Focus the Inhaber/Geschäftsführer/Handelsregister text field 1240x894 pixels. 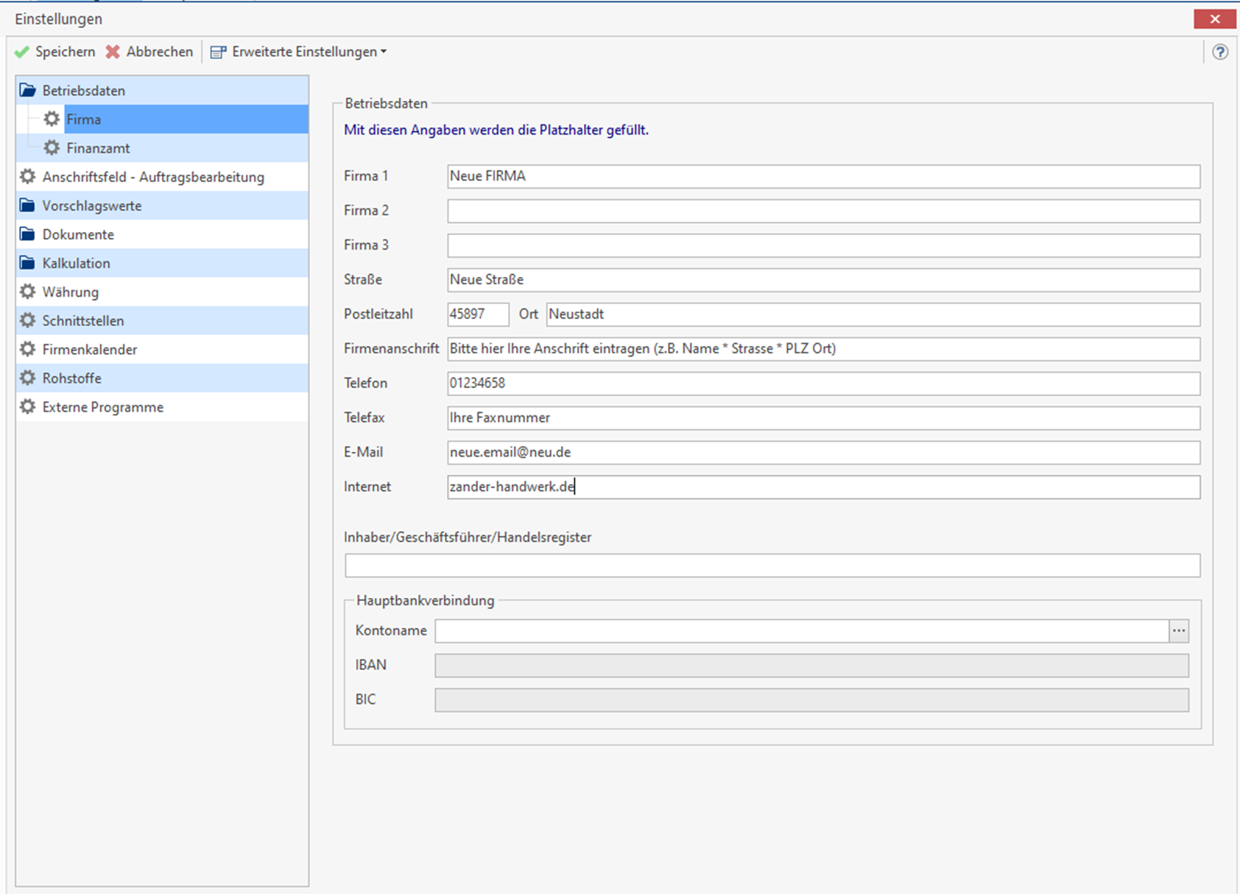coord(772,566)
